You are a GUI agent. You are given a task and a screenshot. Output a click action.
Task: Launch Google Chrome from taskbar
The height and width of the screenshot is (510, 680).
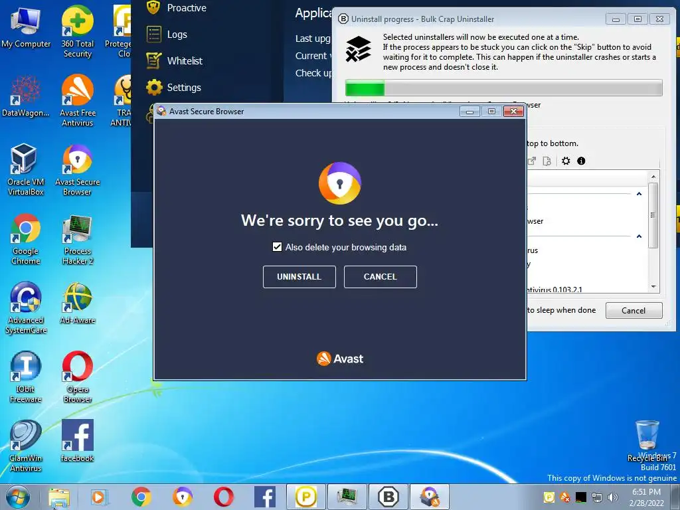pos(141,497)
